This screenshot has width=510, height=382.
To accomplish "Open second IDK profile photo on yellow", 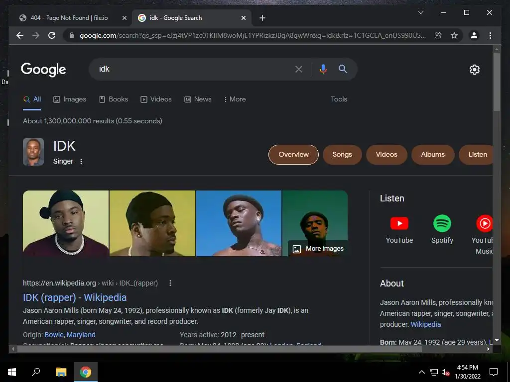I will tap(152, 223).
